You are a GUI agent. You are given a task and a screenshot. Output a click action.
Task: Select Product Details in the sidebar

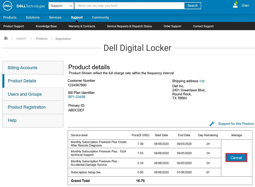33,81
